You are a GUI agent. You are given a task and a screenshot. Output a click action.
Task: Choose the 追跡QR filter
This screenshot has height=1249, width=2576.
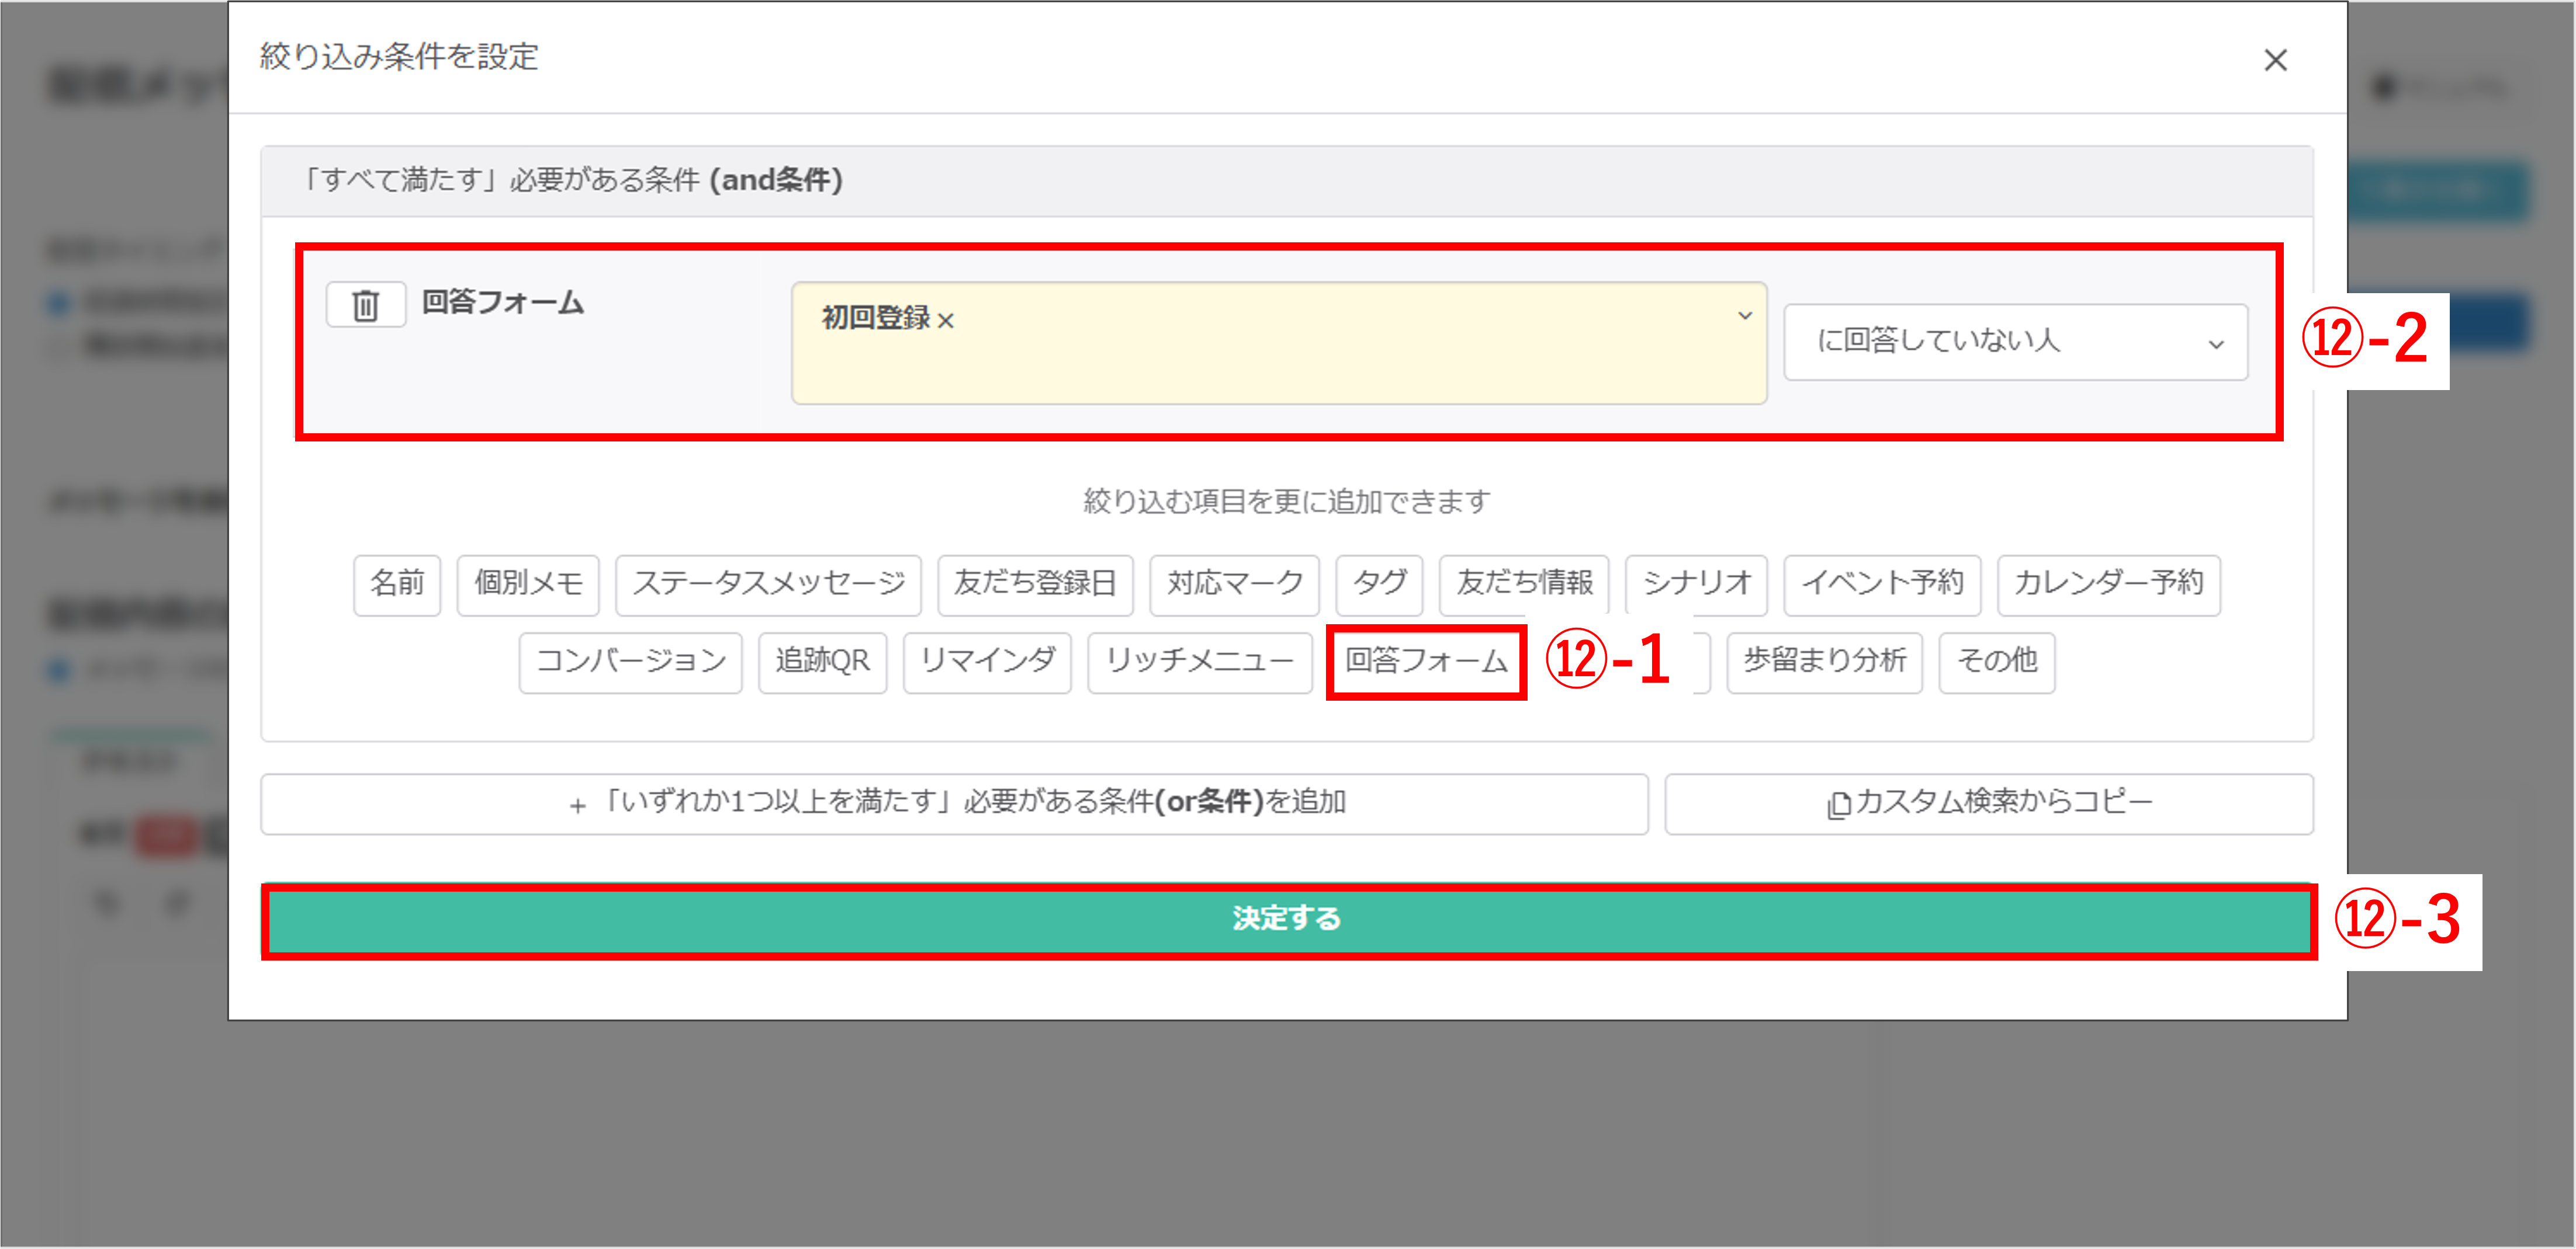[822, 662]
